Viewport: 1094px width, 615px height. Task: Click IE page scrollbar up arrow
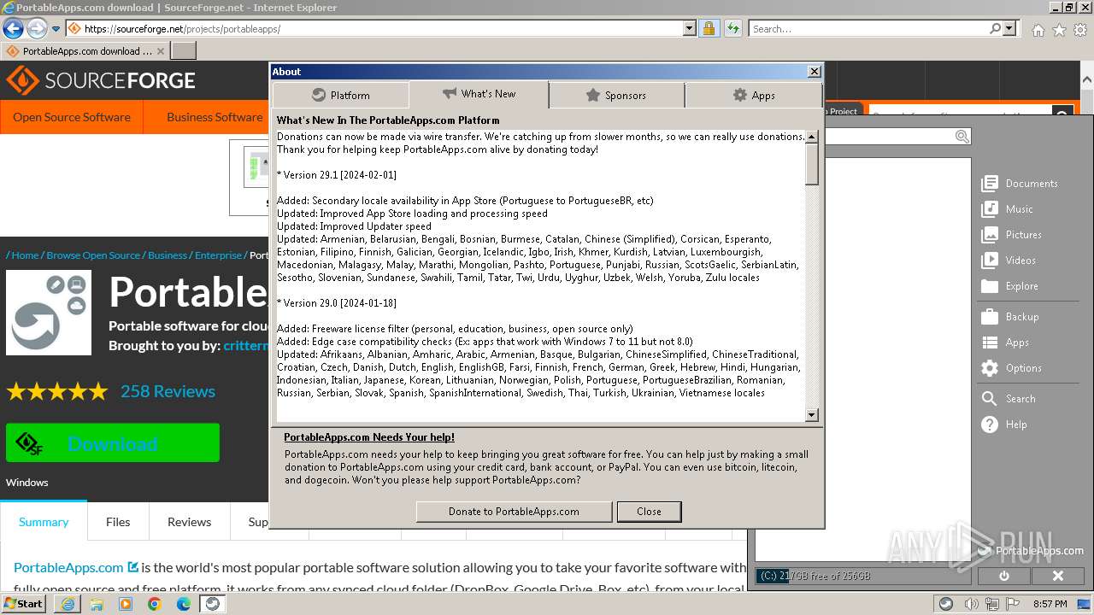[1087, 79]
